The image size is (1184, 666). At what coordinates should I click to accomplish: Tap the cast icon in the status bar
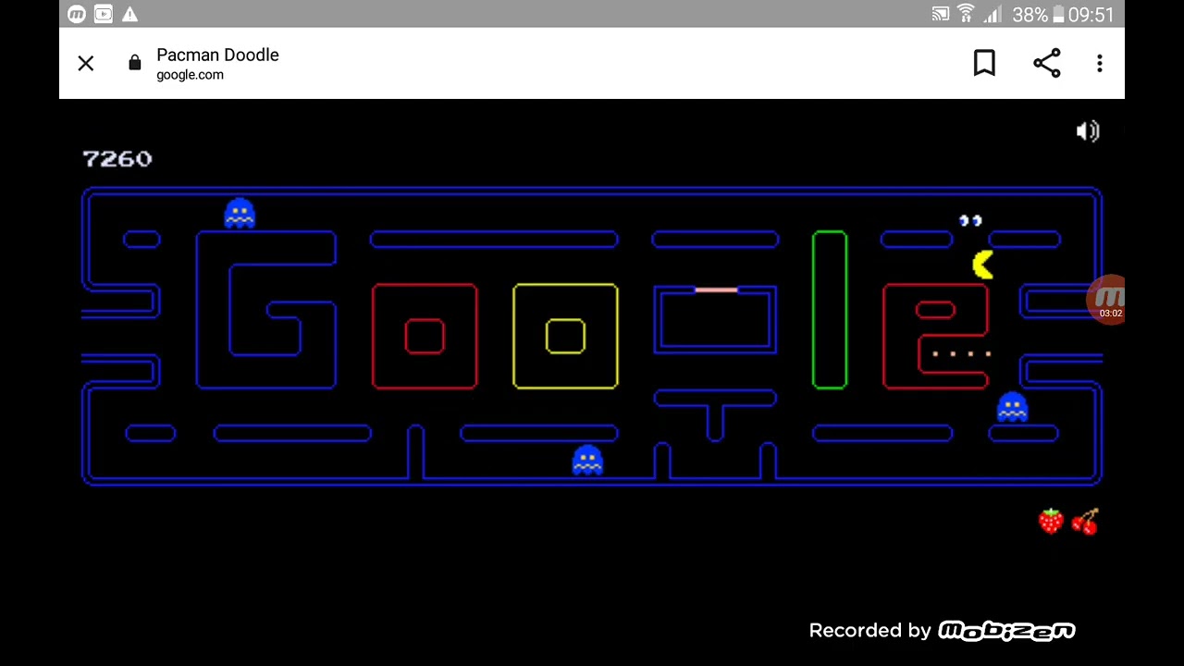pyautogui.click(x=940, y=14)
